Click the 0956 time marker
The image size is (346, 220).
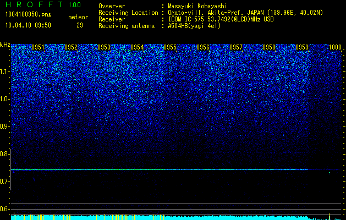(x=203, y=47)
